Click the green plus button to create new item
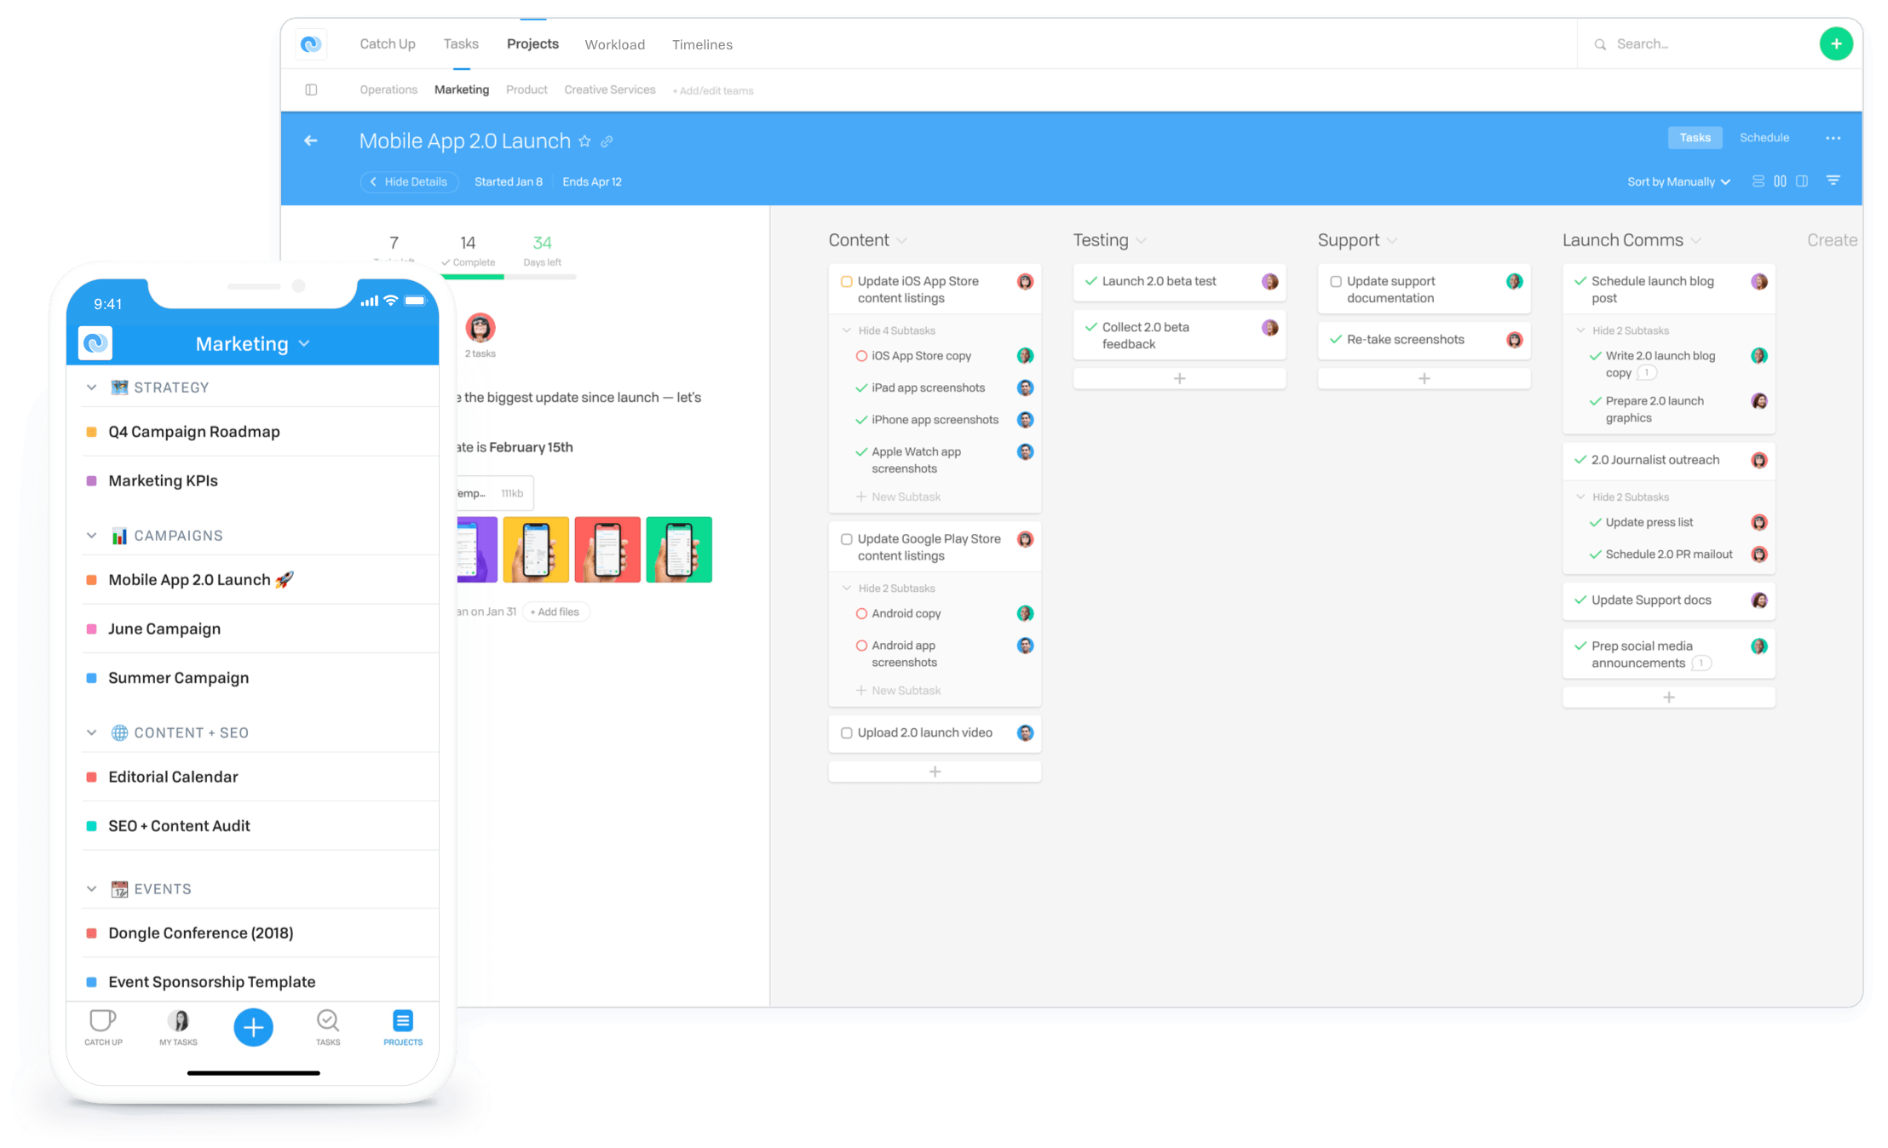Image resolution: width=1888 pixels, height=1148 pixels. (1835, 43)
